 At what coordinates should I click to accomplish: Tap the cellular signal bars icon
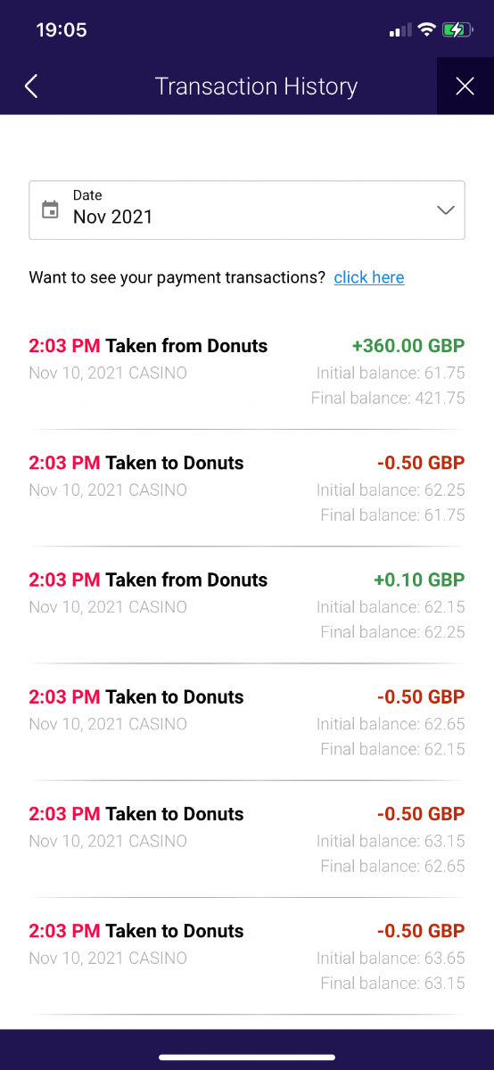coord(399,31)
